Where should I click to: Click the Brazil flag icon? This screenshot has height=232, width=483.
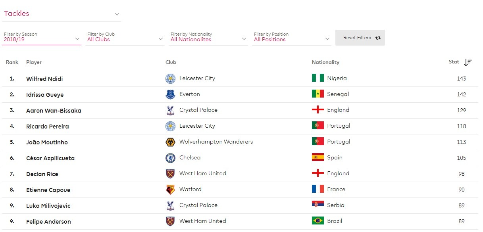(318, 221)
